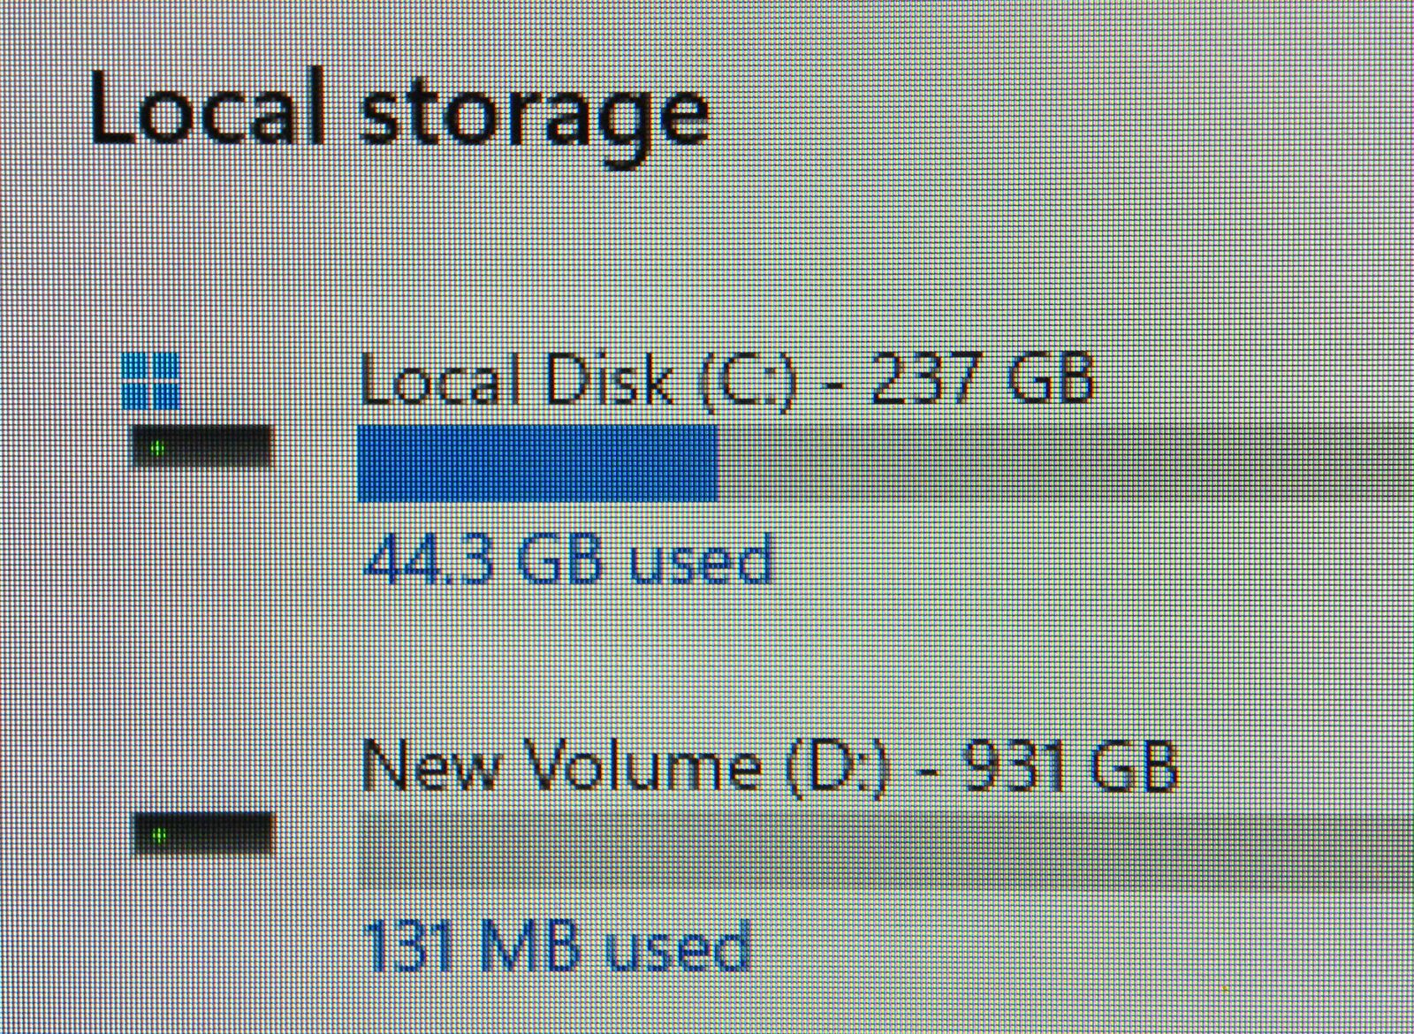Screen dimensions: 1414x1034
Task: Click the New Volume (D:) usage bar
Action: pos(884,848)
